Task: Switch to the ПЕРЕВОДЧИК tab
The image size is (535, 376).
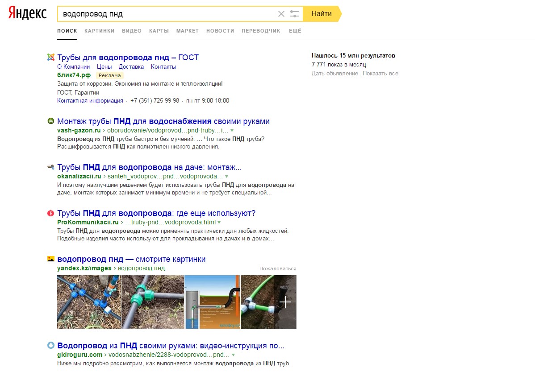Action: click(x=261, y=31)
